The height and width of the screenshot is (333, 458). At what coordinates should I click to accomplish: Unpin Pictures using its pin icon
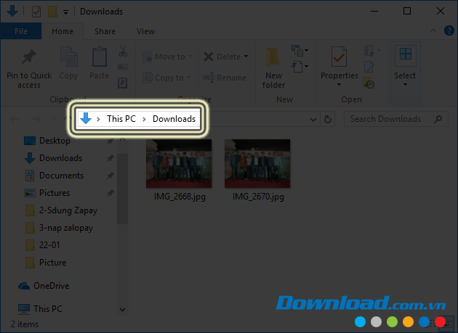tap(110, 193)
